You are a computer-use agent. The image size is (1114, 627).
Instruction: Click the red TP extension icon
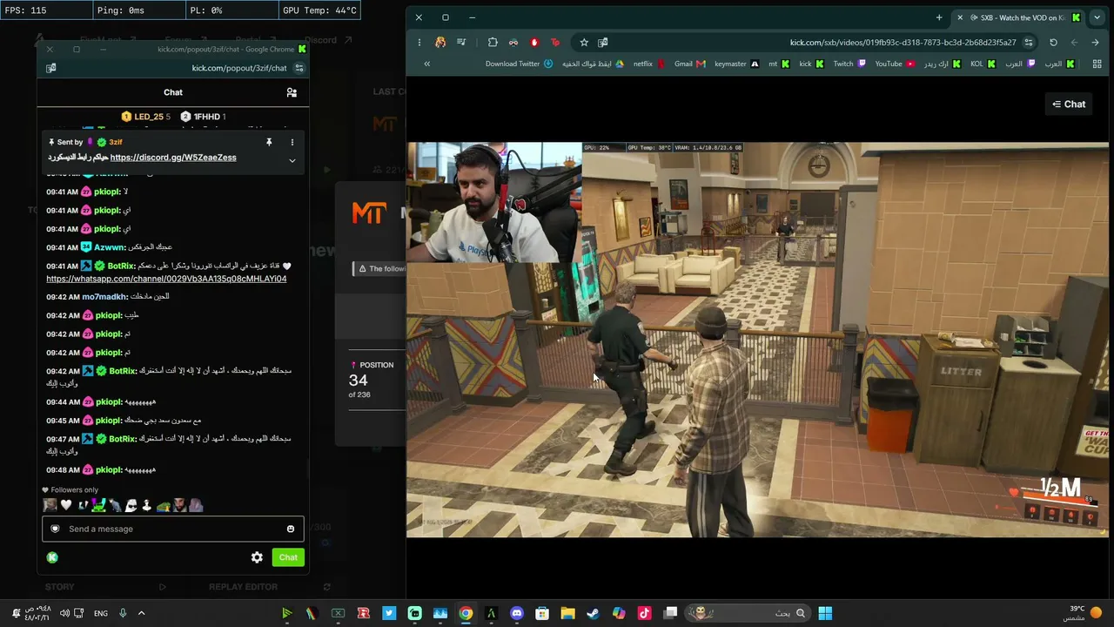tap(555, 42)
